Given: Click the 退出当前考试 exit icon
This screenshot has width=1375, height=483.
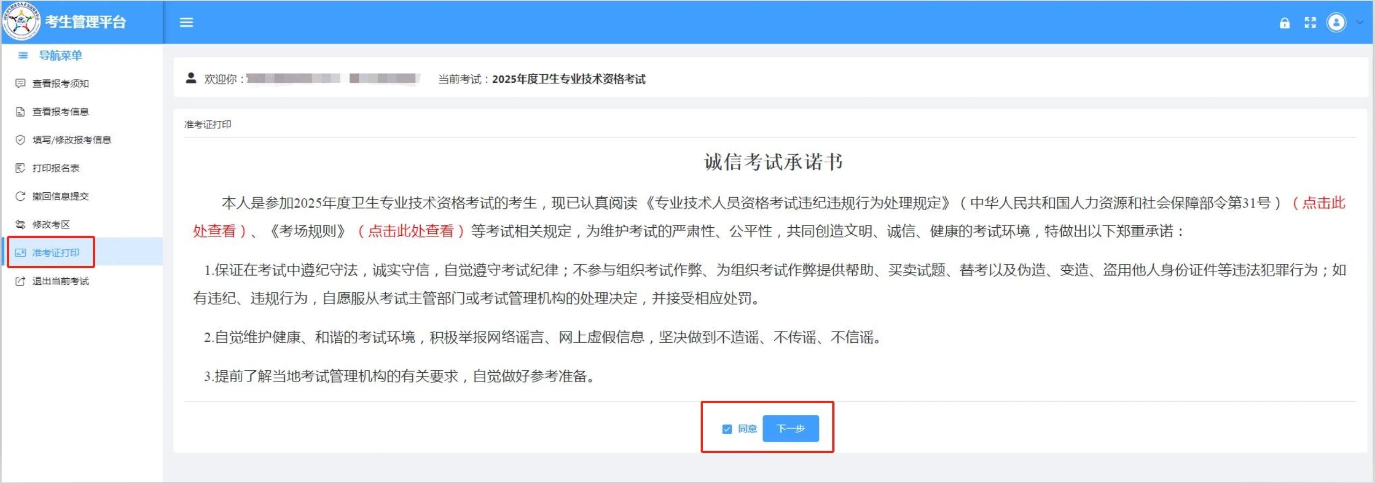Looking at the screenshot, I should point(20,281).
